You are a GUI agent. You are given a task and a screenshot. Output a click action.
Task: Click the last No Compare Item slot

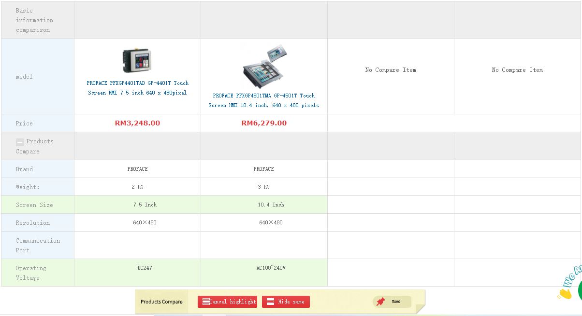coord(517,70)
